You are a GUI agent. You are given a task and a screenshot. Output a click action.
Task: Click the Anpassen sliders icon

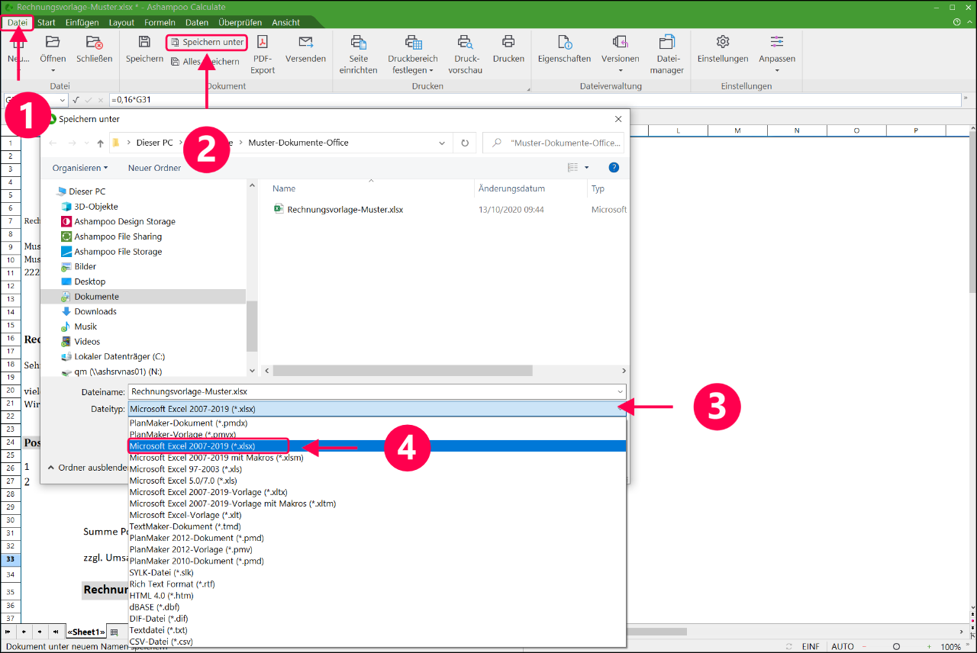pyautogui.click(x=777, y=42)
